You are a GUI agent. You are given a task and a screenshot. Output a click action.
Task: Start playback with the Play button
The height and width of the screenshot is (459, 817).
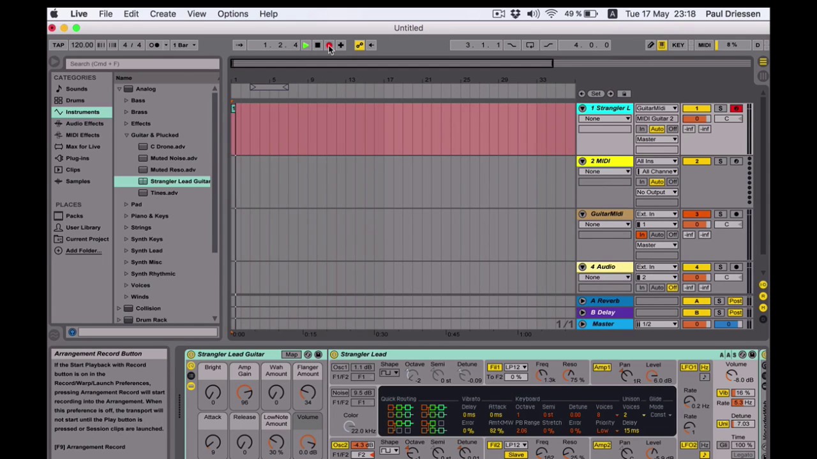point(306,45)
